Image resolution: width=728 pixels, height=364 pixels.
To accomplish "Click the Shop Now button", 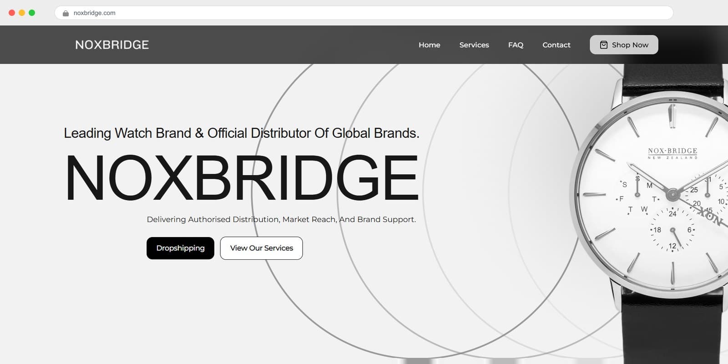I will click(624, 45).
